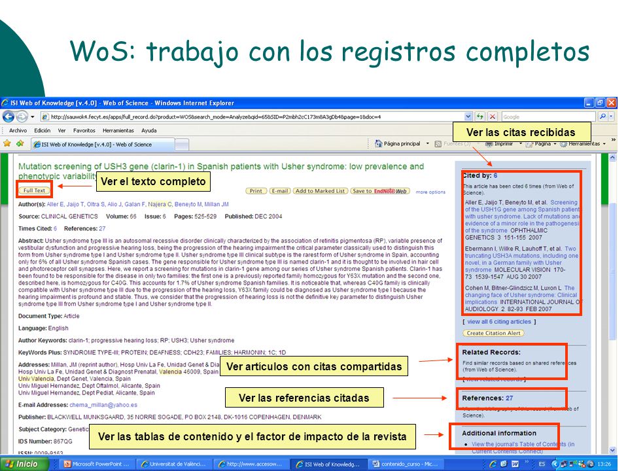This screenshot has width=628, height=471.
Task: Click the Favorites star icon
Action: pos(7,143)
